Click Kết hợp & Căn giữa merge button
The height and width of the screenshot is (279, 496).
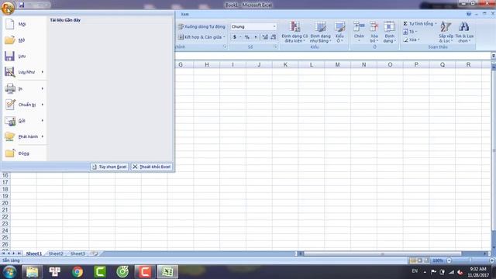[x=201, y=37]
